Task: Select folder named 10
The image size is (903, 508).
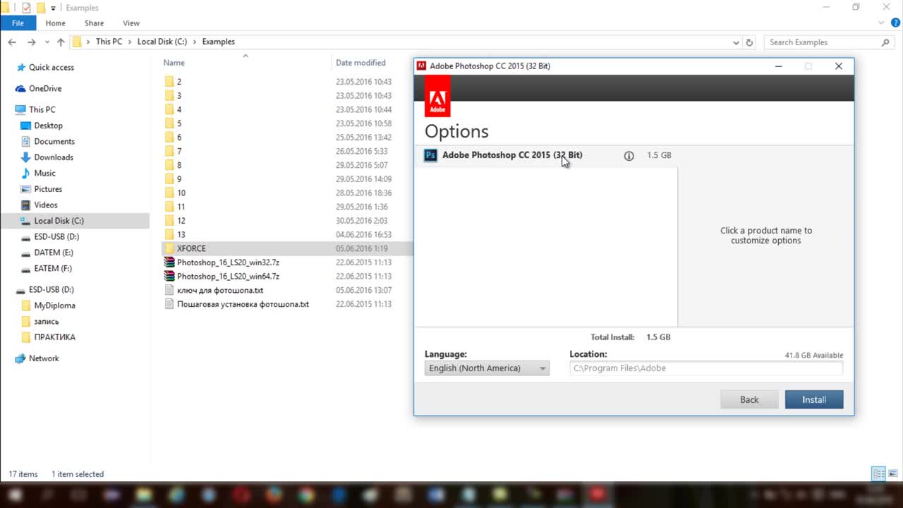Action: click(181, 193)
